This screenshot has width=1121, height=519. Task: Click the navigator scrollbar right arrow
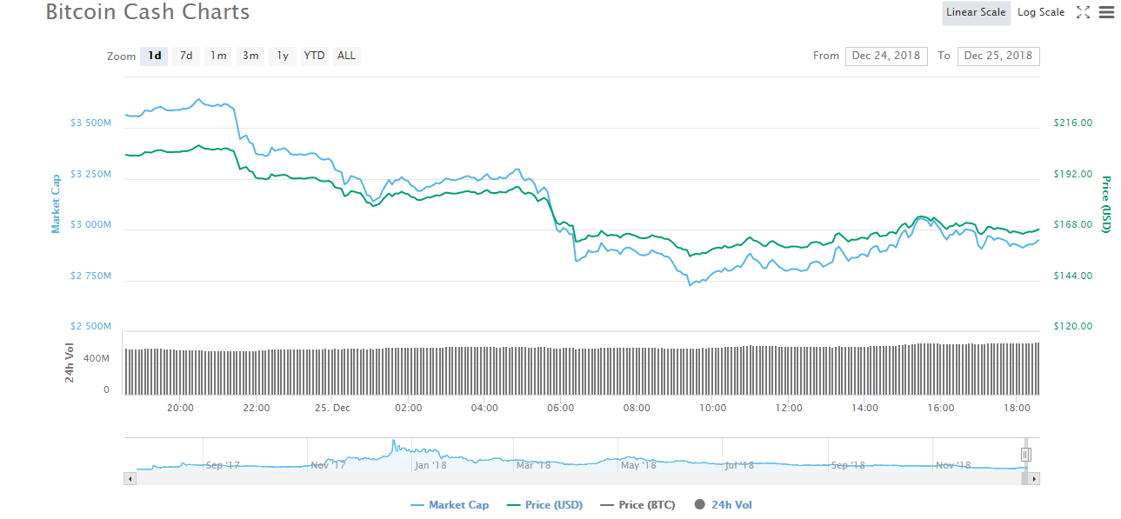pos(1034,478)
